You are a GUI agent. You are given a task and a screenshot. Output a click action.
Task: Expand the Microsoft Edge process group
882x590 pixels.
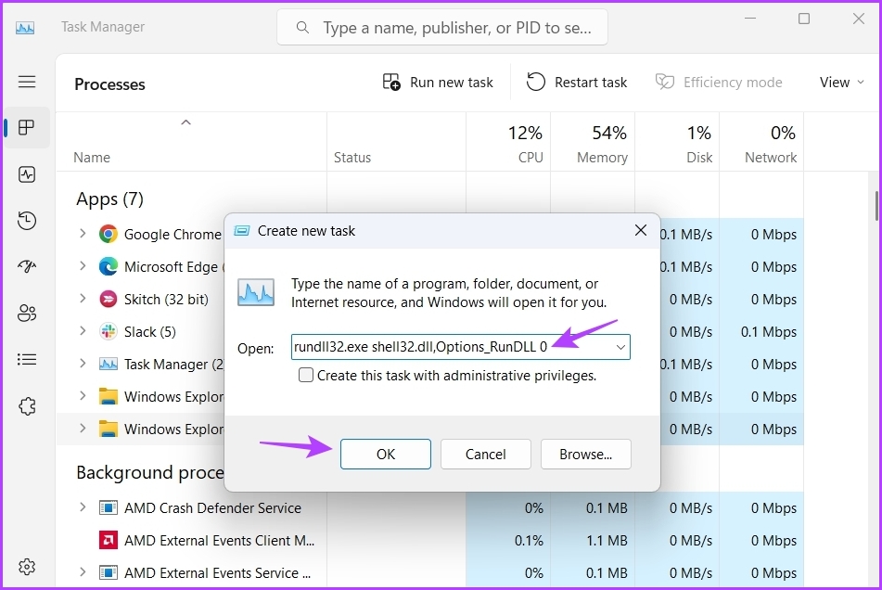(x=83, y=266)
